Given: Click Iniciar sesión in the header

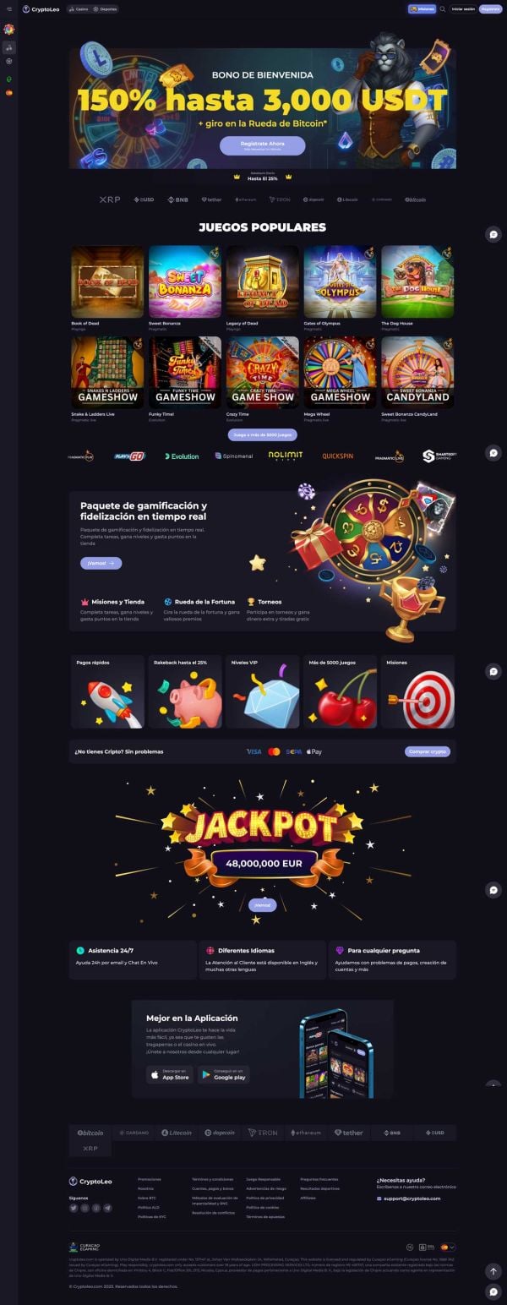Looking at the screenshot, I should (x=463, y=9).
